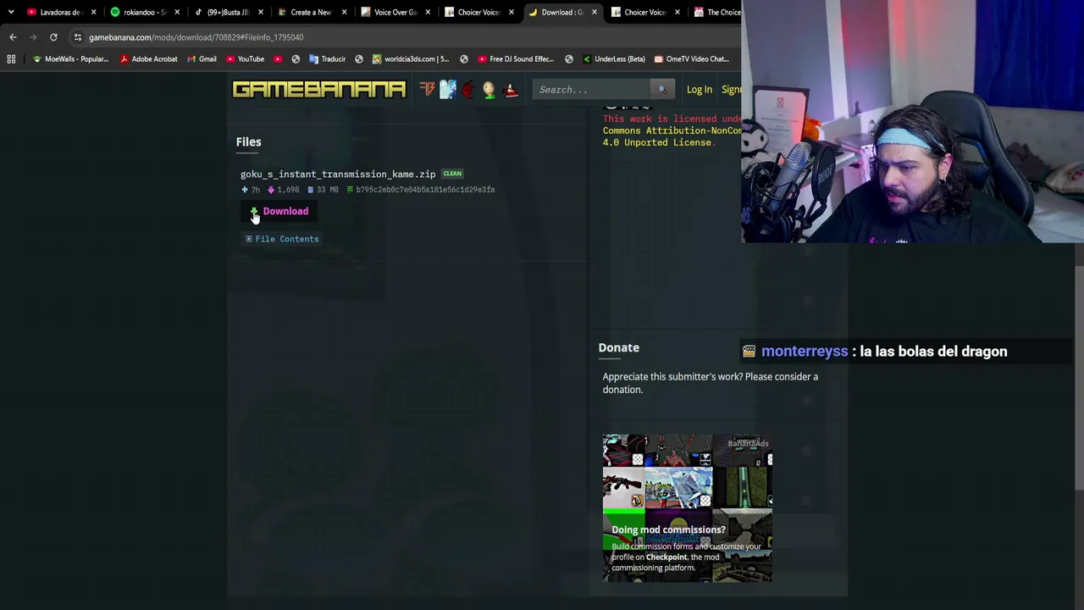Click the Donate section heading
The width and height of the screenshot is (1084, 610).
click(619, 347)
